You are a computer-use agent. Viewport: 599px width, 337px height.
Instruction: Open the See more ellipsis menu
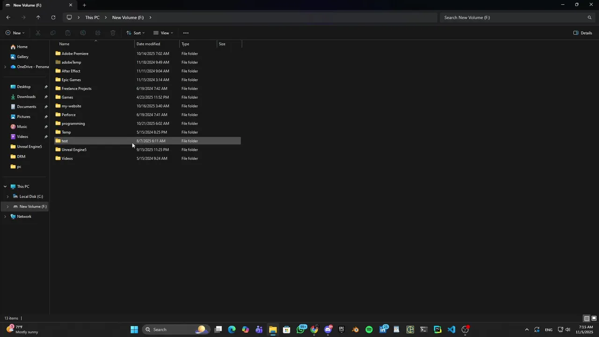(186, 33)
